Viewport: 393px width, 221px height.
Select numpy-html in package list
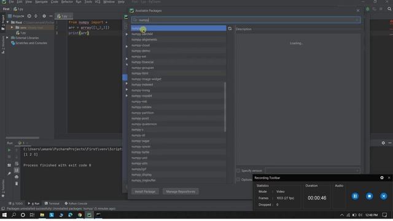179,74
